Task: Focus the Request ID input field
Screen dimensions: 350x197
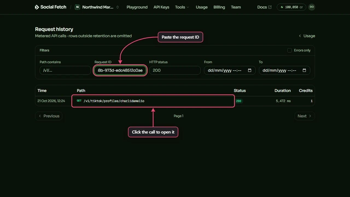Action: click(120, 70)
